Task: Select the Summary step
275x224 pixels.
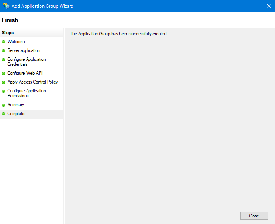Action: point(16,105)
